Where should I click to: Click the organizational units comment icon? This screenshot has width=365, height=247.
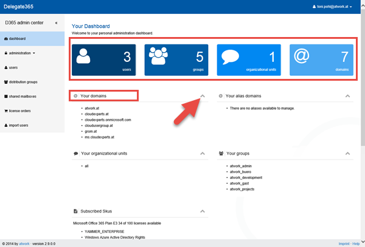[x=75, y=154]
